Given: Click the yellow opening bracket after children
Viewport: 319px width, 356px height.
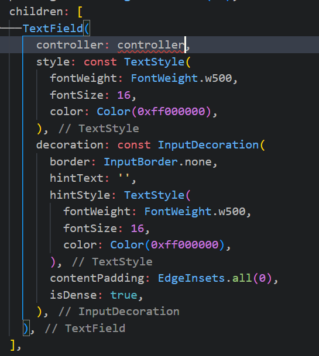Looking at the screenshot, I should 80,12.
